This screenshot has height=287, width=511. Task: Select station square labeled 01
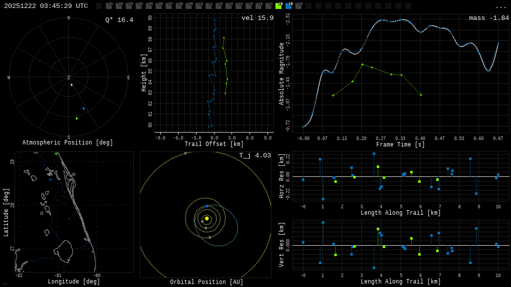[x=109, y=6]
